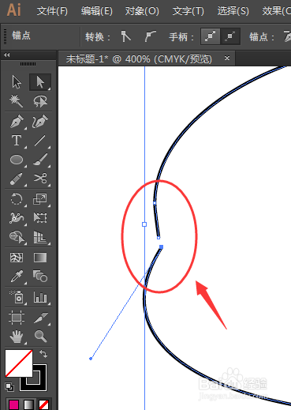The width and height of the screenshot is (291, 410).
Task: Swap fill and stroke colors
Action: click(43, 354)
